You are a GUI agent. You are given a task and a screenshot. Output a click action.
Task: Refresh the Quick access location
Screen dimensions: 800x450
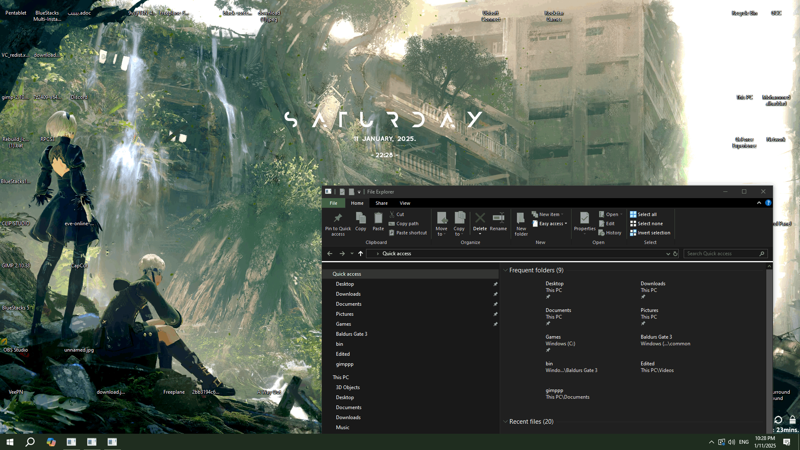pyautogui.click(x=675, y=254)
